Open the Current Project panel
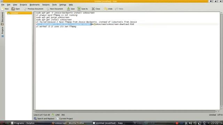The height and width of the screenshot is (125, 223). coord(64,119)
